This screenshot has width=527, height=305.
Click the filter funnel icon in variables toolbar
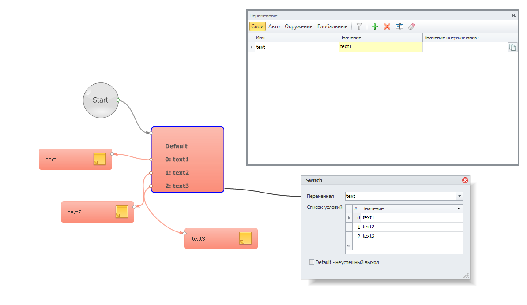point(359,26)
